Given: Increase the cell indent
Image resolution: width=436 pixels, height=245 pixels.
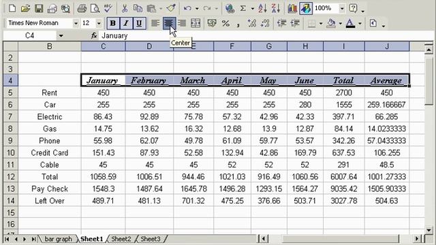Looking at the screenshot, I should point(295,23).
